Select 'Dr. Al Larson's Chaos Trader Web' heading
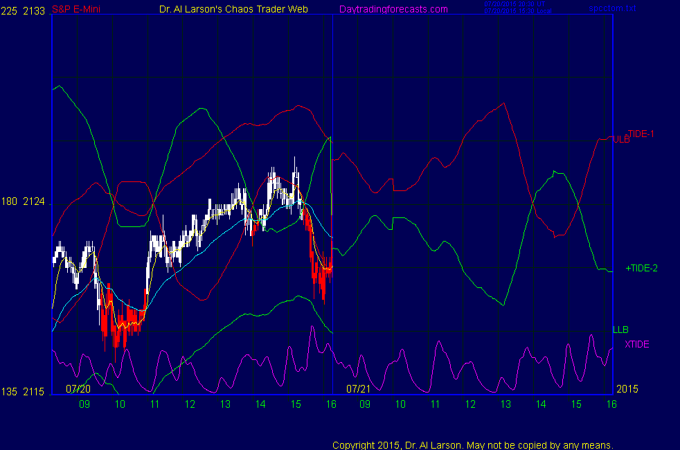680x450 pixels. [x=233, y=9]
